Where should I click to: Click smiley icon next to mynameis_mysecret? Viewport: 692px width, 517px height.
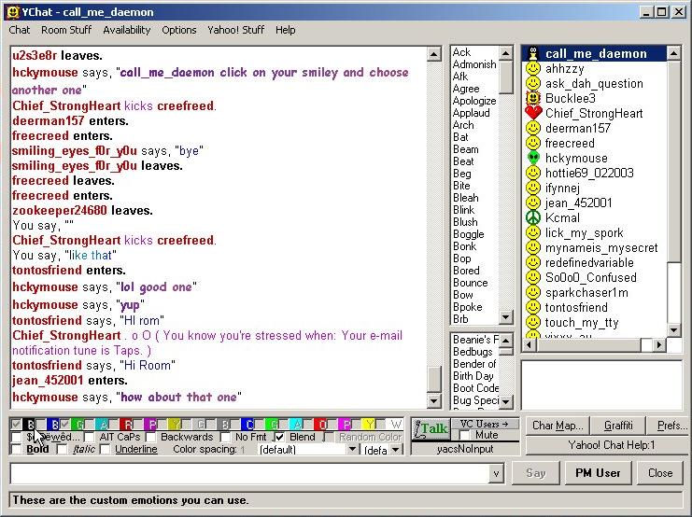pyautogui.click(x=533, y=247)
